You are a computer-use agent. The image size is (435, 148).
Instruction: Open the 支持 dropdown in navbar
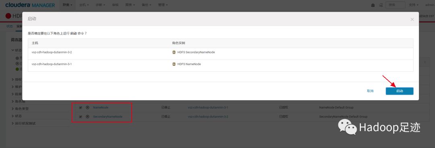[414, 5]
